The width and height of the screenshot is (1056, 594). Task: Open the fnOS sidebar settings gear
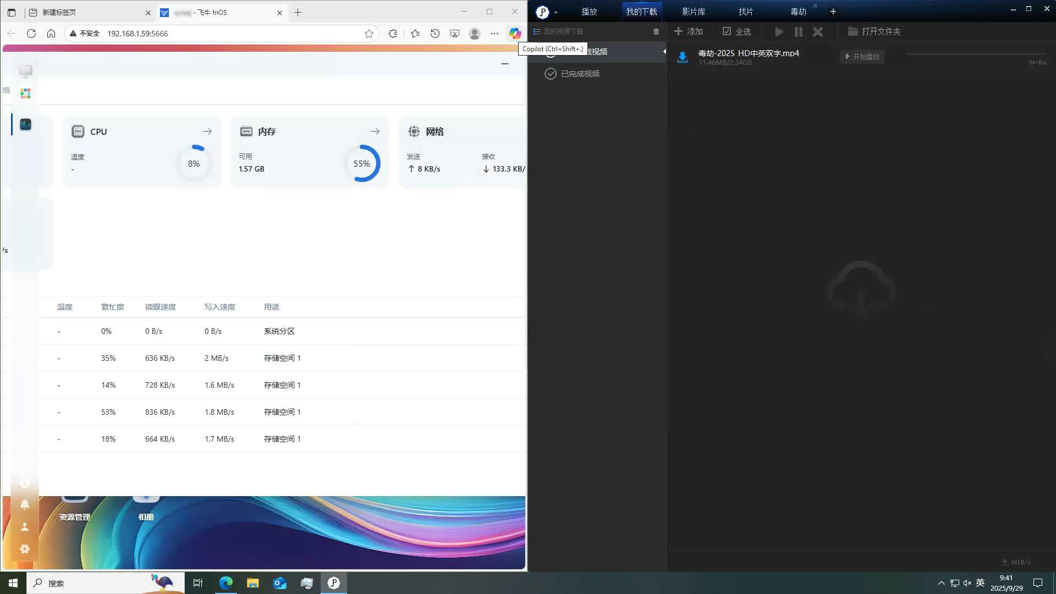25,549
